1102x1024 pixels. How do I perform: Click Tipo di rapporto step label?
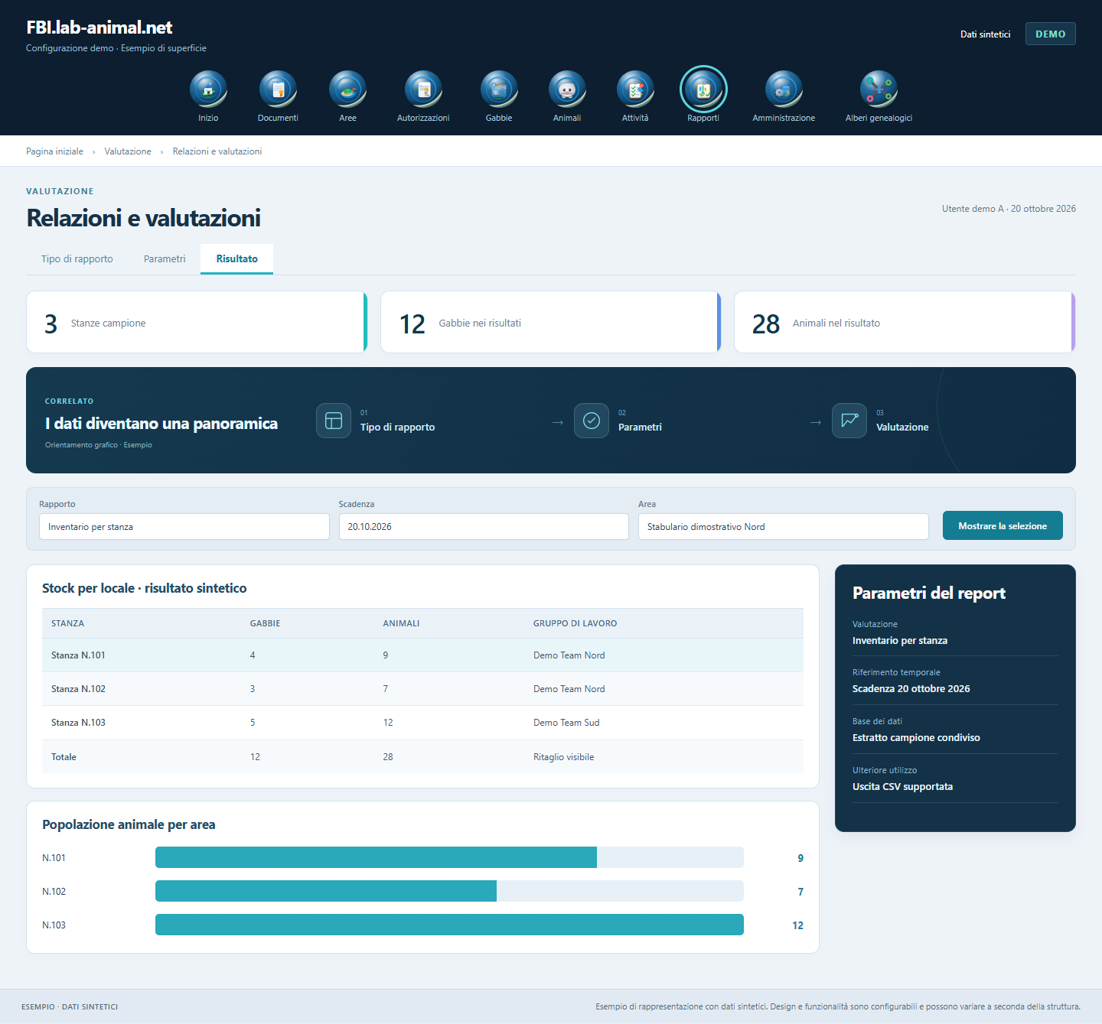coord(397,427)
